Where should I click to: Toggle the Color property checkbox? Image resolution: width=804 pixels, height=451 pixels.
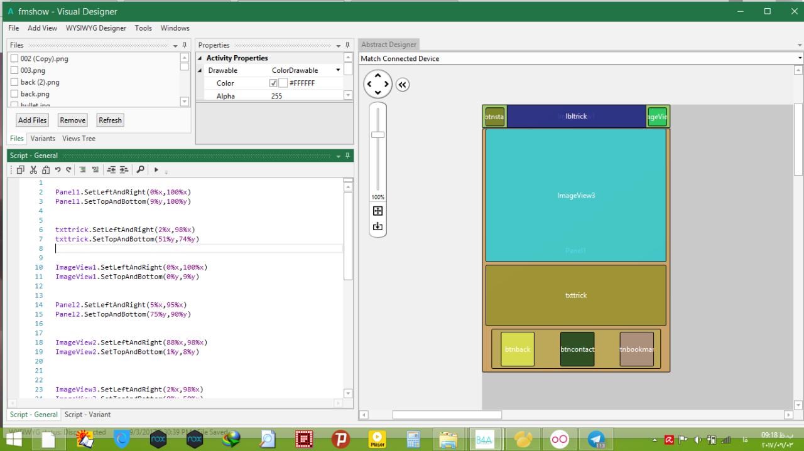point(273,83)
